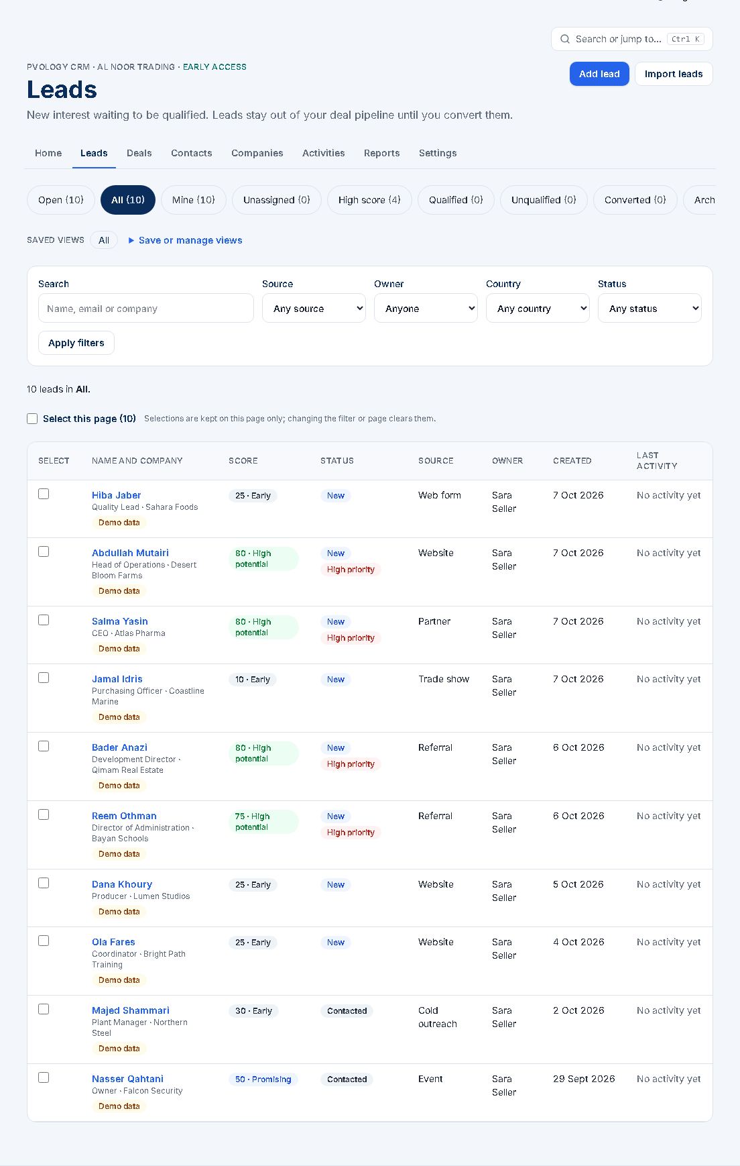Screen dimensions: 740x1166
Task: Open Dana Khoury lead
Action: pos(122,884)
